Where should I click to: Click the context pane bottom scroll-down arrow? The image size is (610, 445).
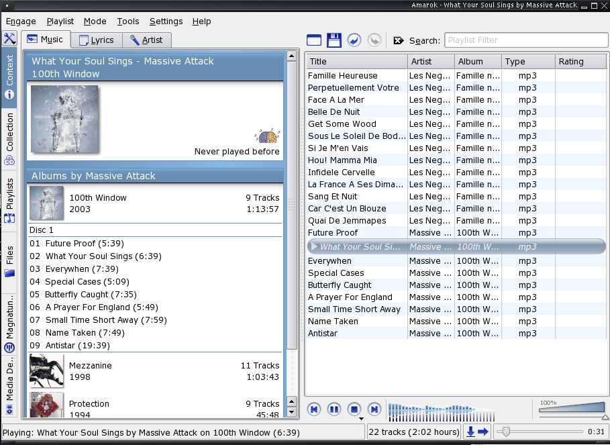click(292, 412)
